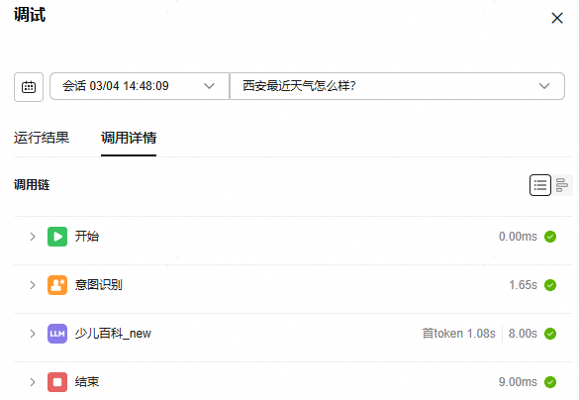Expand the 结束 node details

[33, 382]
